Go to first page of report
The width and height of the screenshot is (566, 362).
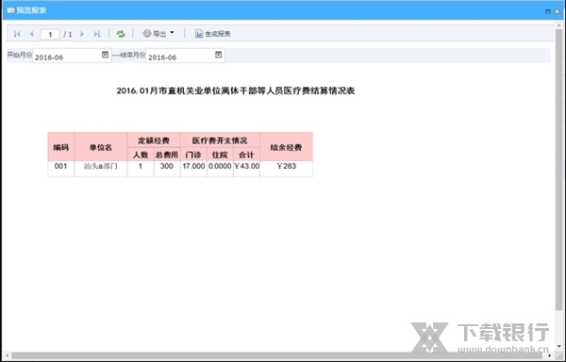pos(17,34)
